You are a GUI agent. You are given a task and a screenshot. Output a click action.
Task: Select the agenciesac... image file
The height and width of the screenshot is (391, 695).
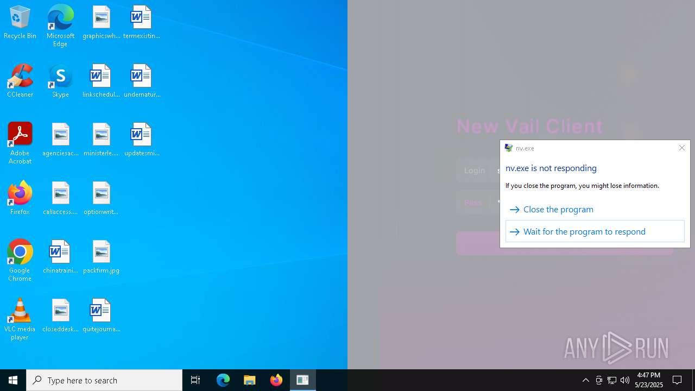[60, 140]
